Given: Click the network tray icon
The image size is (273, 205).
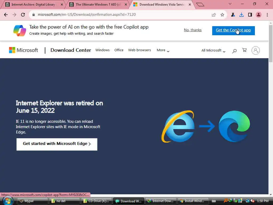Looking at the screenshot, I should (247, 201).
